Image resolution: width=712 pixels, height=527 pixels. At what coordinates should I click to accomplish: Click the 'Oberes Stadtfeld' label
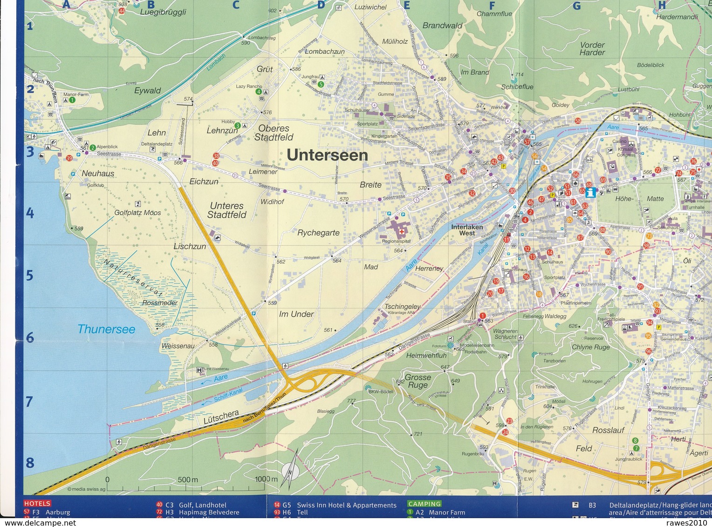point(274,133)
